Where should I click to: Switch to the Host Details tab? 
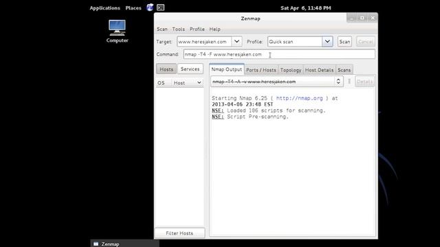[x=319, y=70]
